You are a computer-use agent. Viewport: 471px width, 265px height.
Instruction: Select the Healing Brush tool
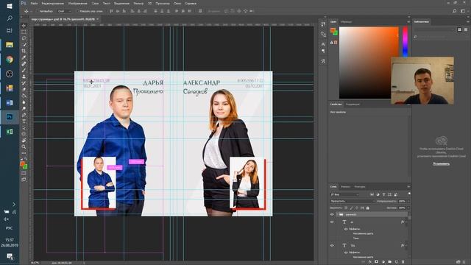(24, 64)
